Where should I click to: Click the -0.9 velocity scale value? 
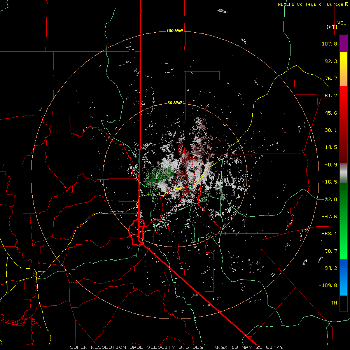point(331,165)
